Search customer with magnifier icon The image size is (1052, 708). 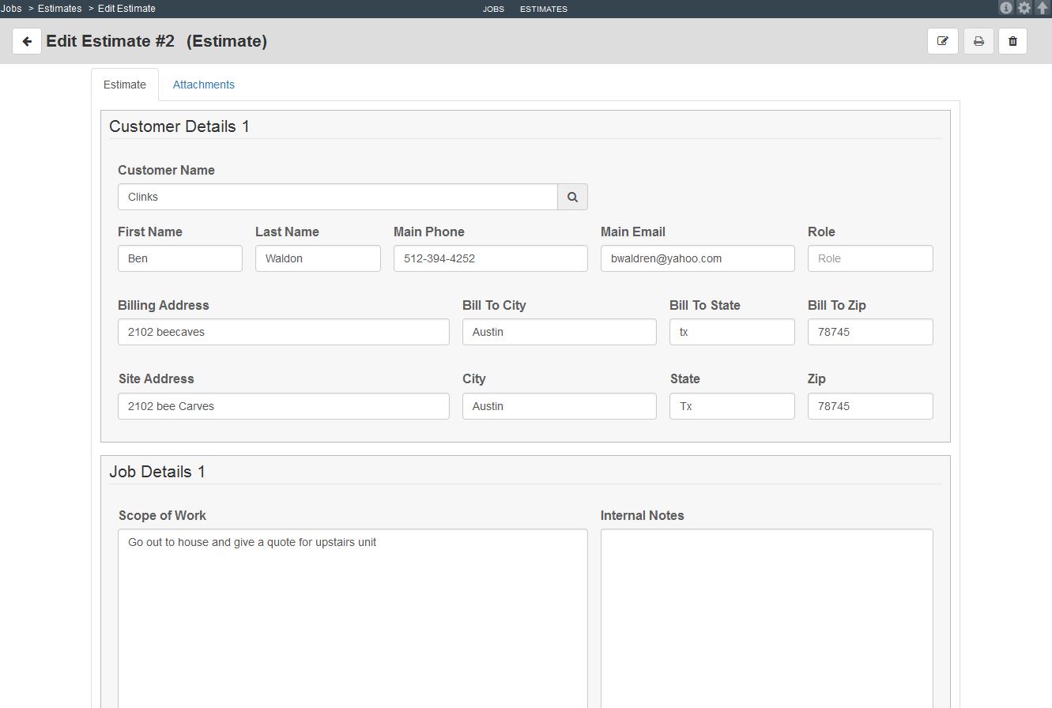coord(573,197)
